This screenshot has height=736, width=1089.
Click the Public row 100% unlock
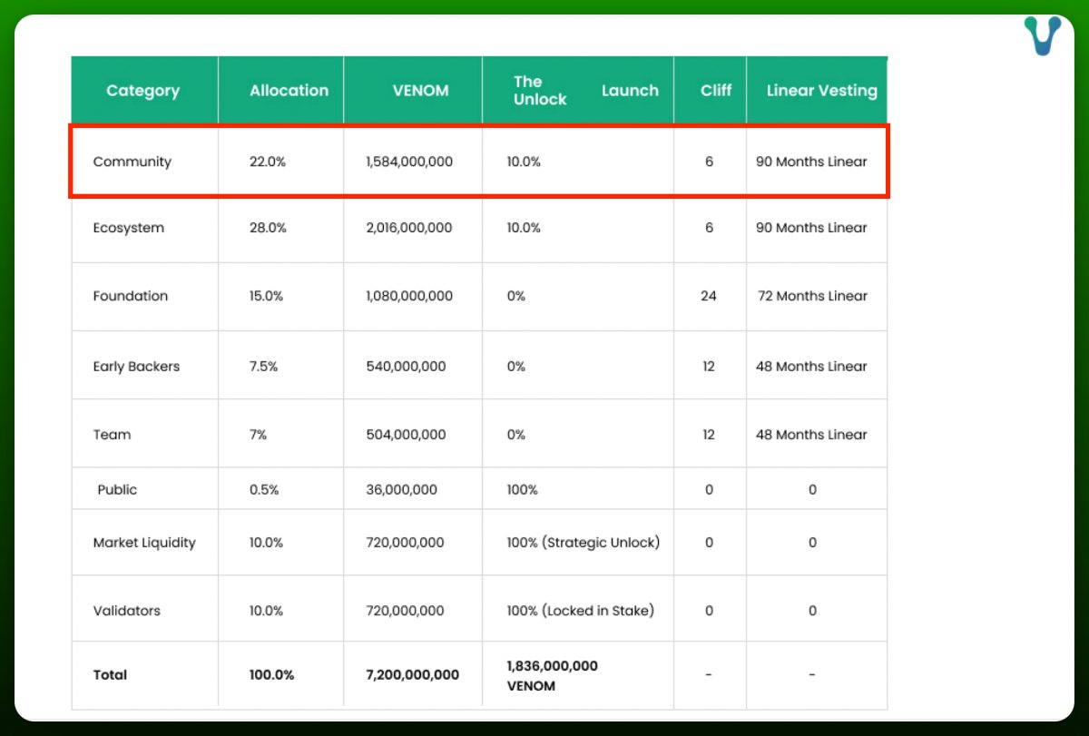(522, 489)
